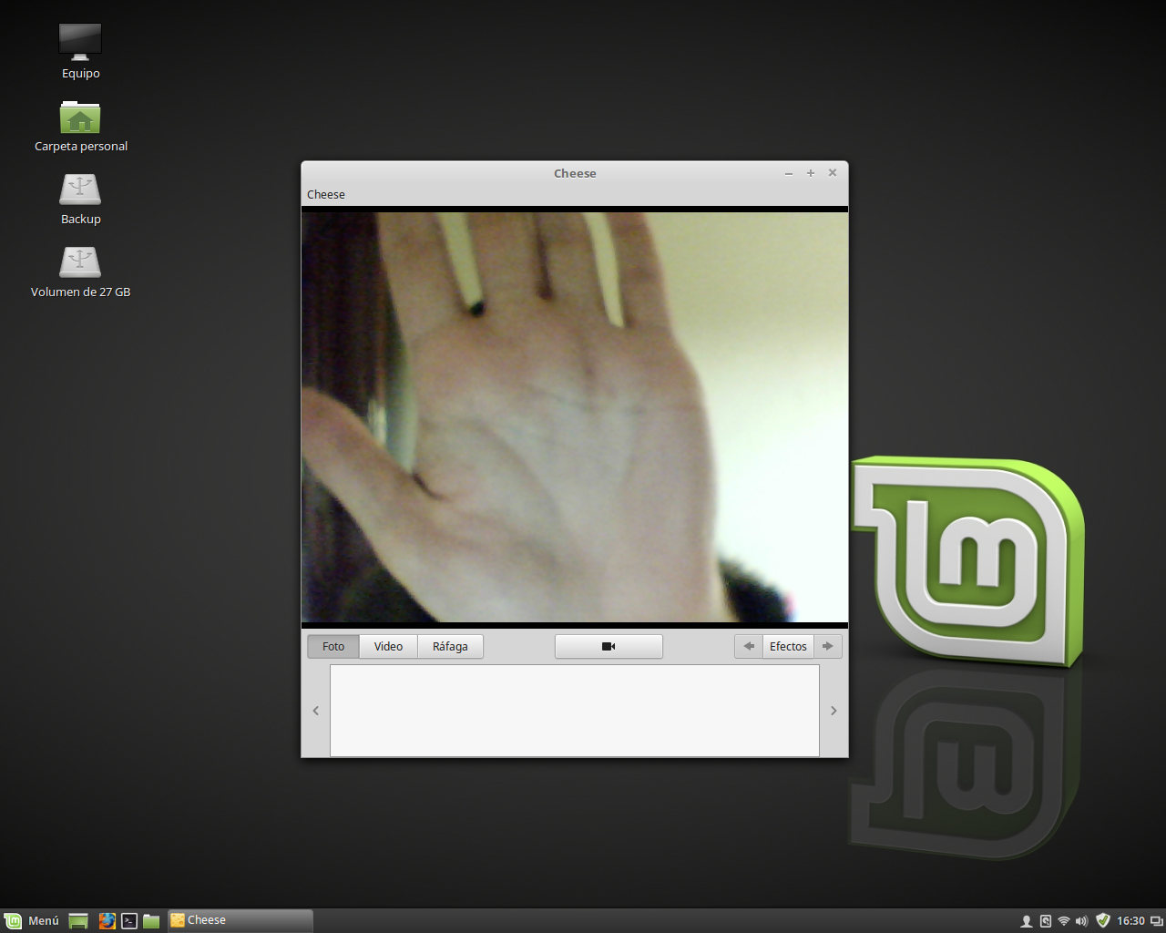The height and width of the screenshot is (933, 1166).
Task: Click the webcam live preview area
Action: pos(575,417)
